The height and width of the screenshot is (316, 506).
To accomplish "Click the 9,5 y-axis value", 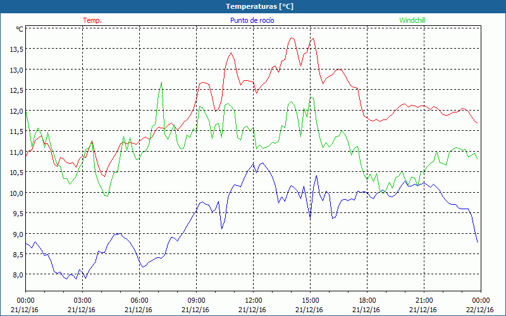I will [x=18, y=214].
